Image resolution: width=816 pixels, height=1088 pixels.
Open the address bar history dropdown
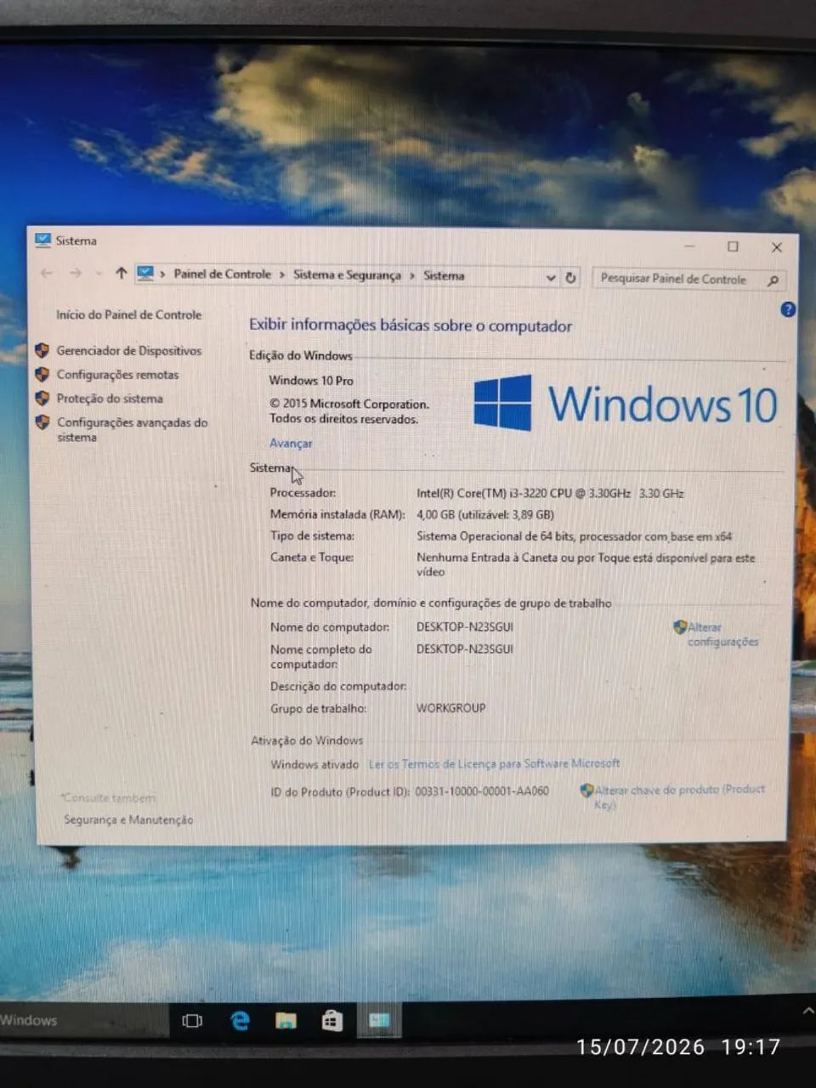point(551,277)
